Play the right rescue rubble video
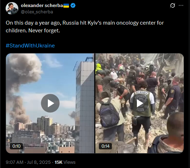 [x=140, y=103]
